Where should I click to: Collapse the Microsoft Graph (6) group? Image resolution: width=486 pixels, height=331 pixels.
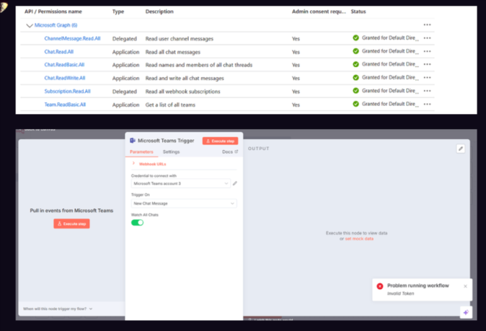30,26
